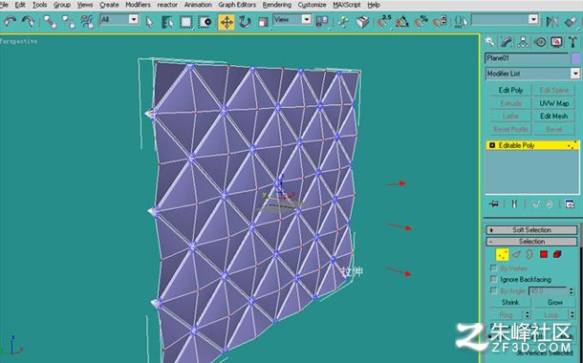Click the Undo arrow icon
This screenshot has height=363, width=583.
11,21
